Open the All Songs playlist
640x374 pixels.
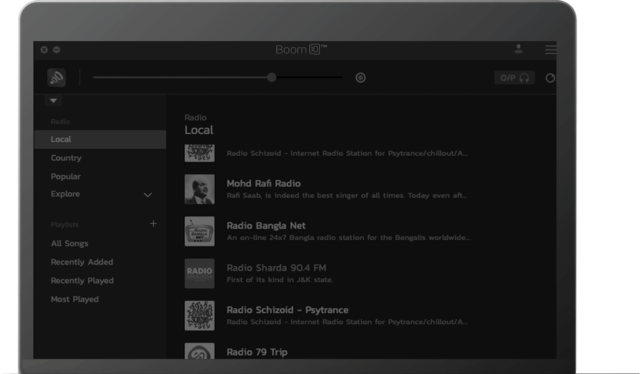69,243
